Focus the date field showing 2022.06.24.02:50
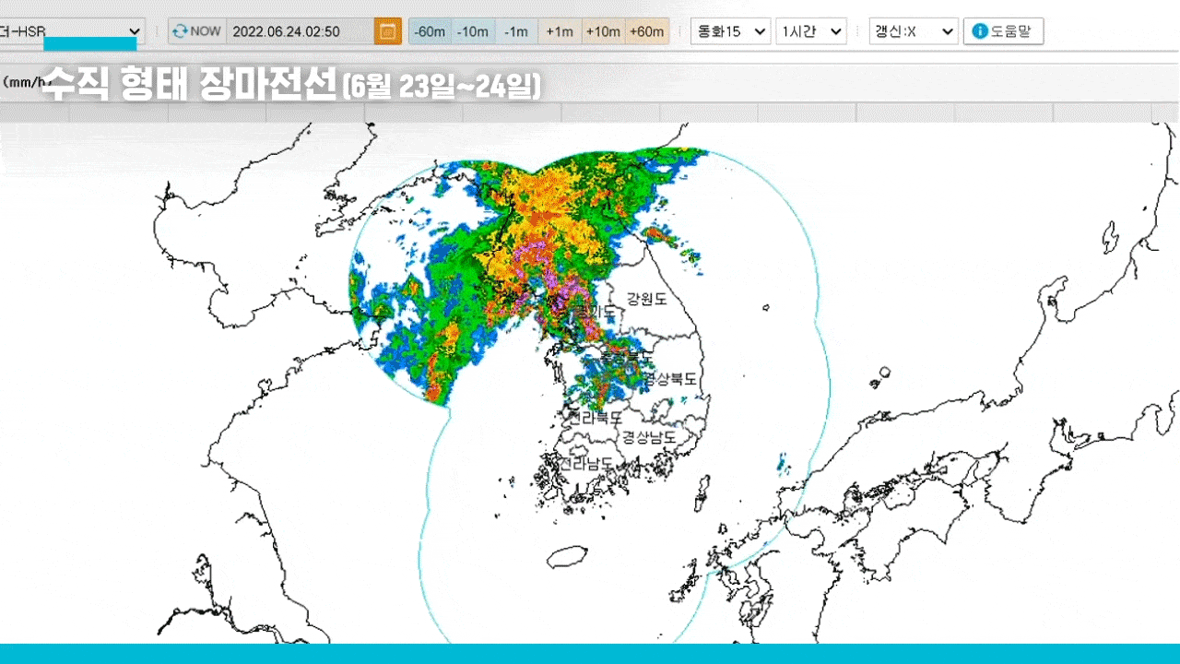1180x664 pixels. coord(300,31)
